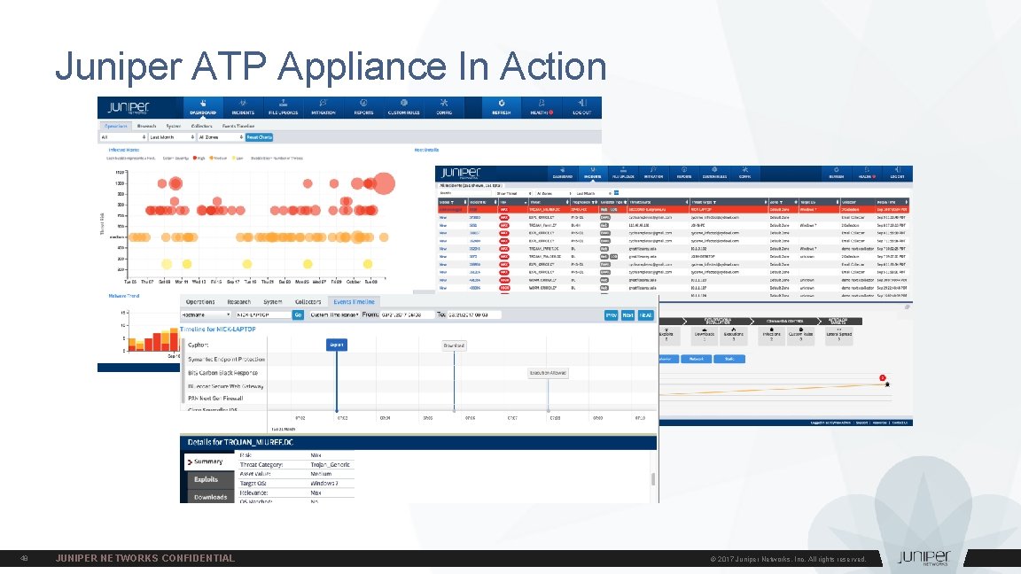Click the To date input field
Screen dimensions: 1021x574
click(474, 315)
